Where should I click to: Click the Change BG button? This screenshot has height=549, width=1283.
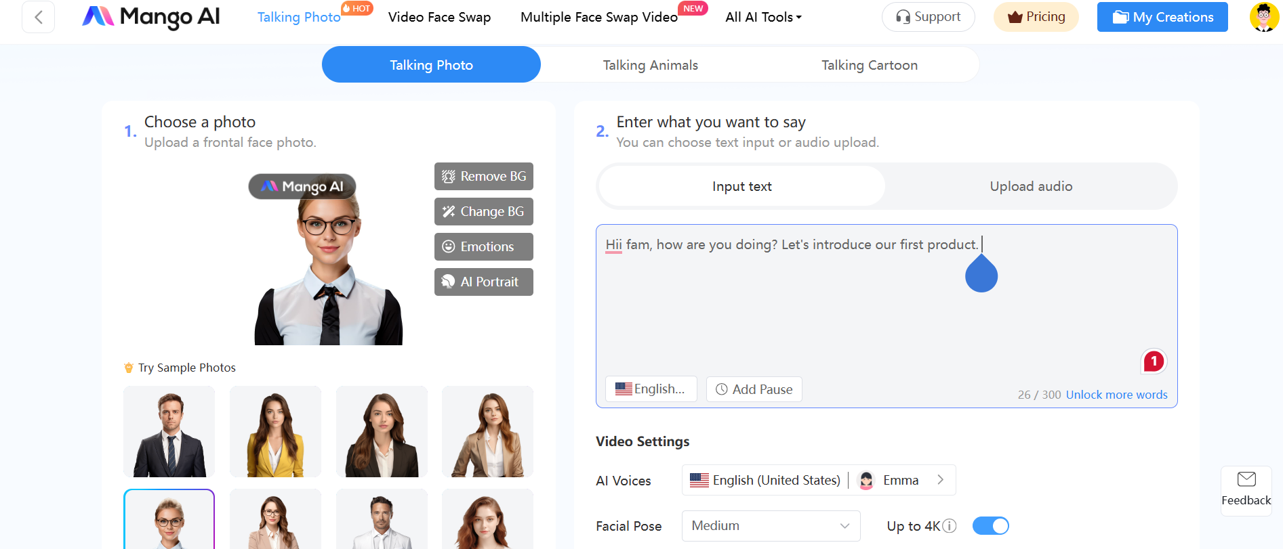(484, 212)
